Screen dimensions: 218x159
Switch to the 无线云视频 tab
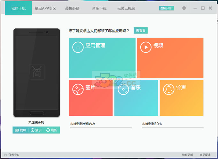[126, 9]
